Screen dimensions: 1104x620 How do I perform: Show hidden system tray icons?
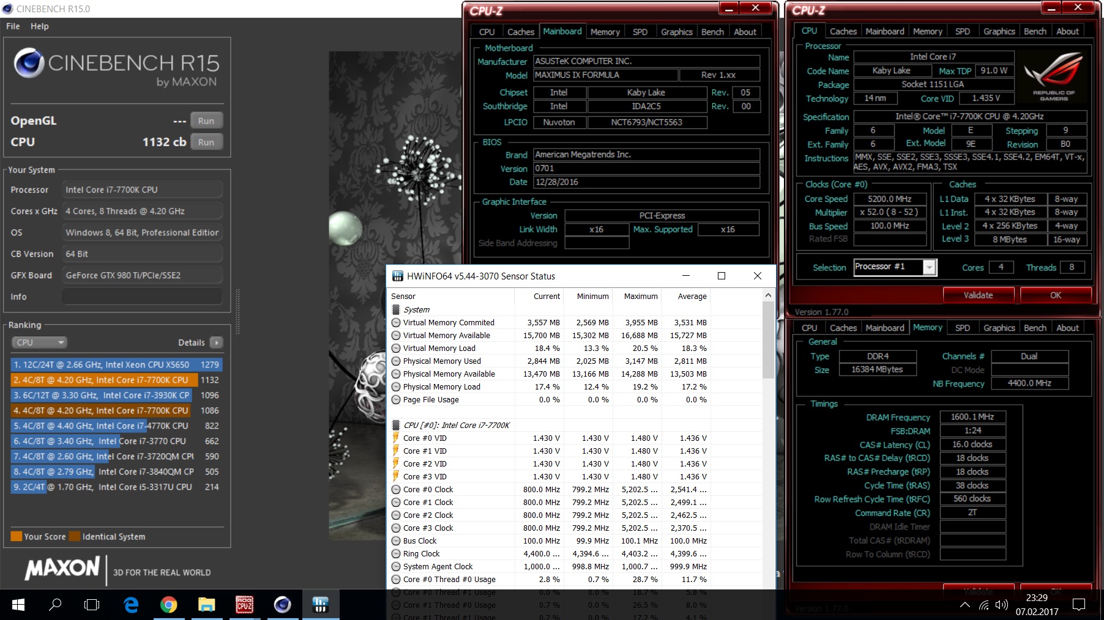coord(965,605)
